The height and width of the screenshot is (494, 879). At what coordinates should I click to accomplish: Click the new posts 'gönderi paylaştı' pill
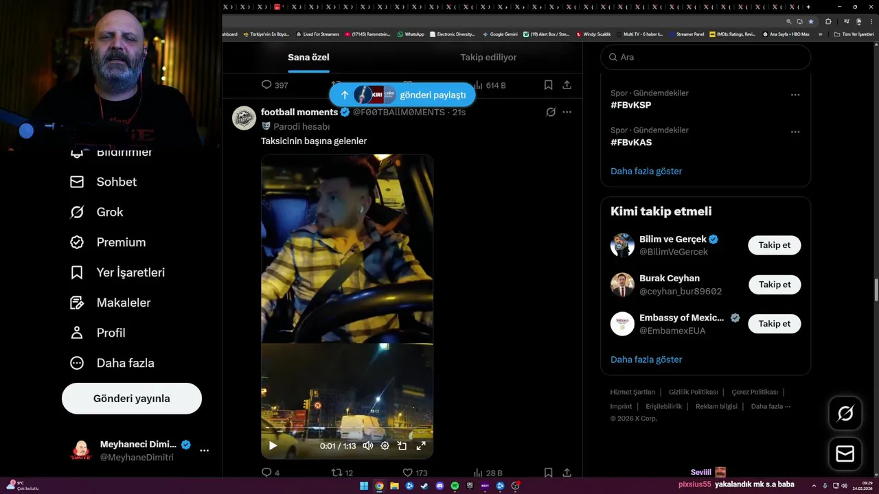[402, 95]
